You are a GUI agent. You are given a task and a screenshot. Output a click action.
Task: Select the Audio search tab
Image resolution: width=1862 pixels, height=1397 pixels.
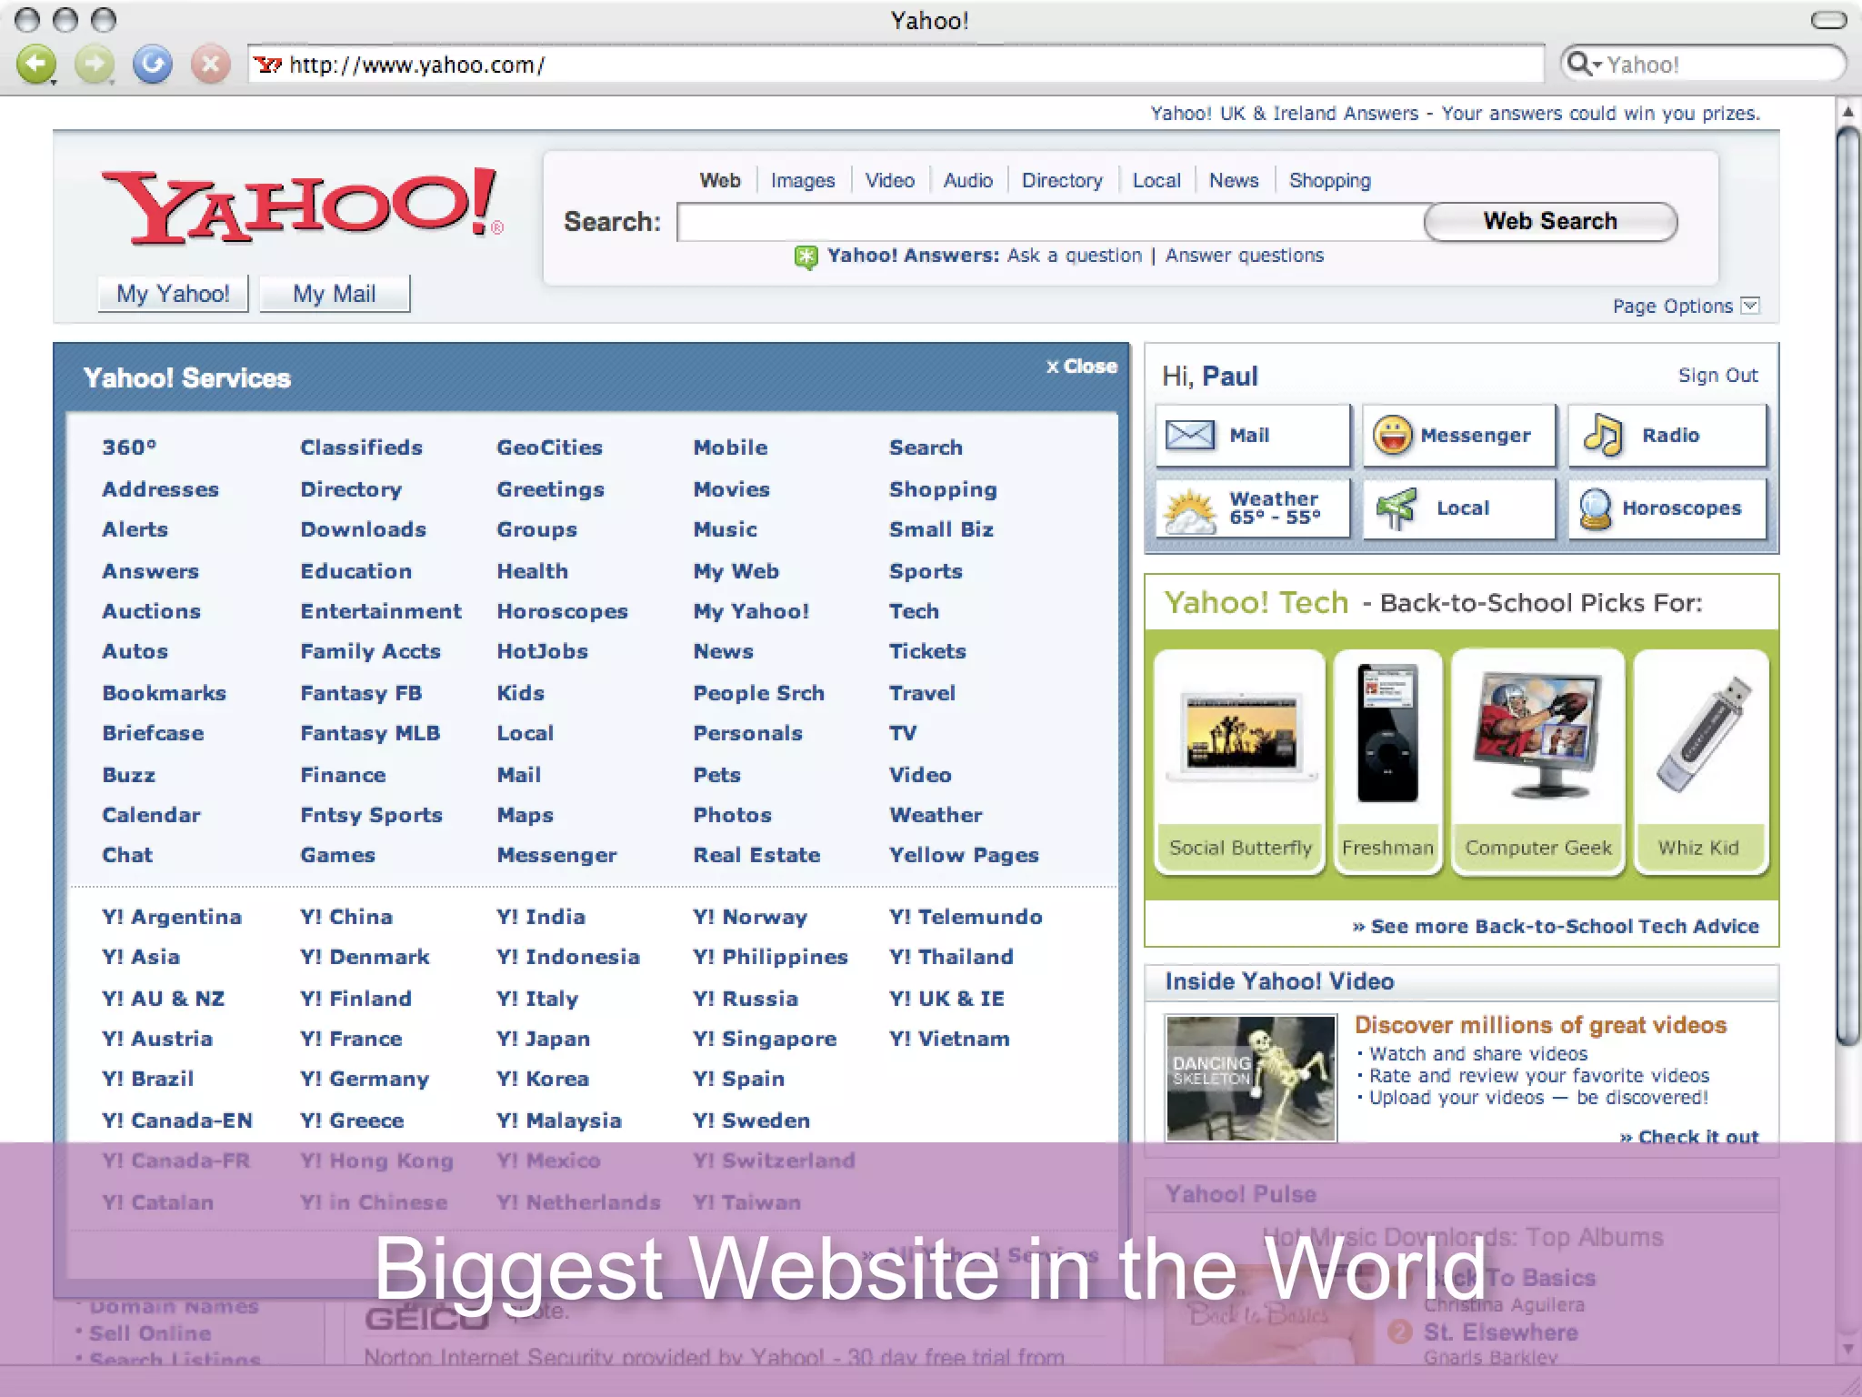coord(968,180)
